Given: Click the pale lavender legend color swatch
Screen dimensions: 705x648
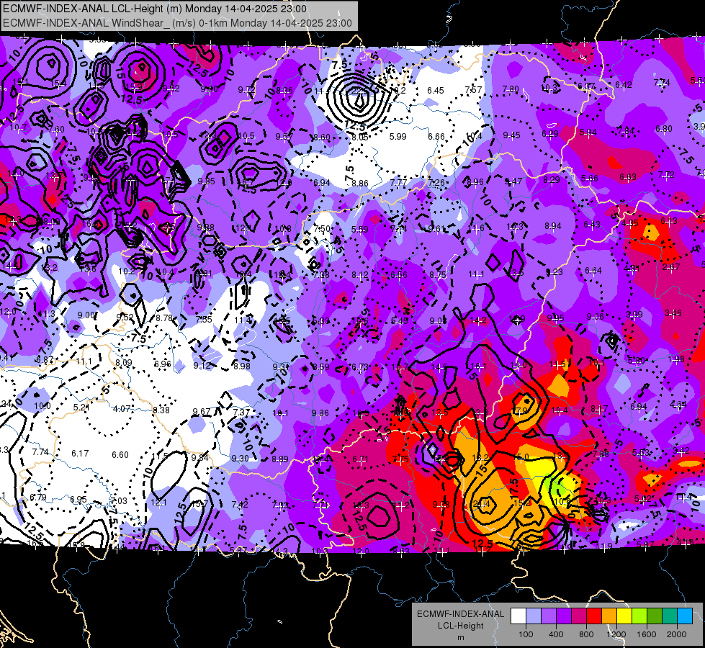Looking at the screenshot, I should coord(534,616).
